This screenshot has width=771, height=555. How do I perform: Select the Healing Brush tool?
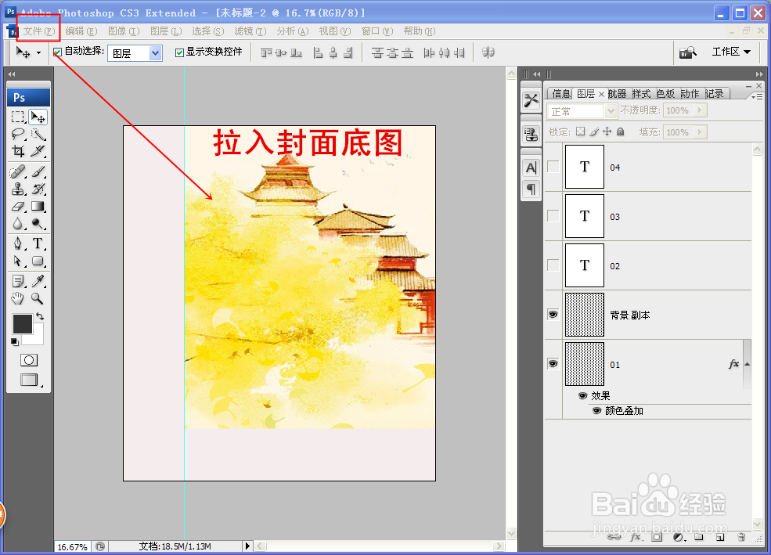click(x=18, y=172)
